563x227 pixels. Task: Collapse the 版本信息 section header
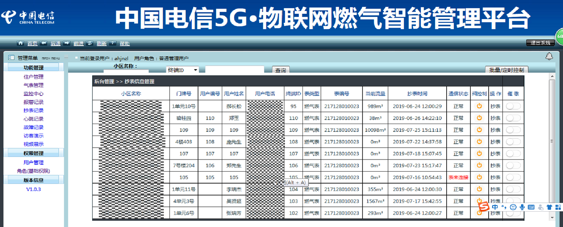pyautogui.click(x=34, y=180)
